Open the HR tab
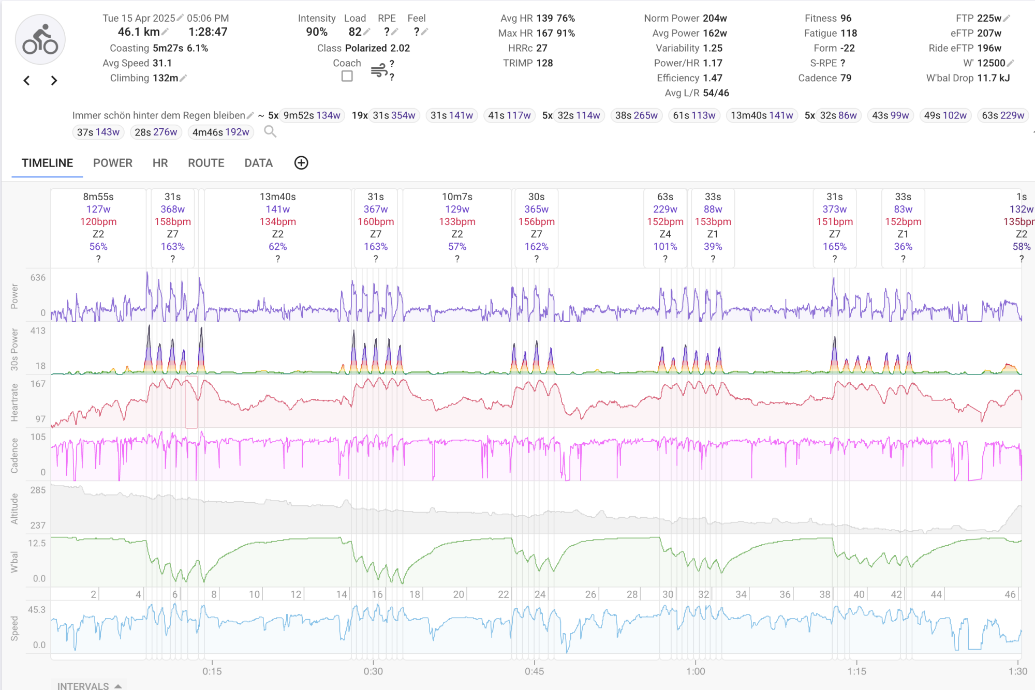 pos(160,163)
